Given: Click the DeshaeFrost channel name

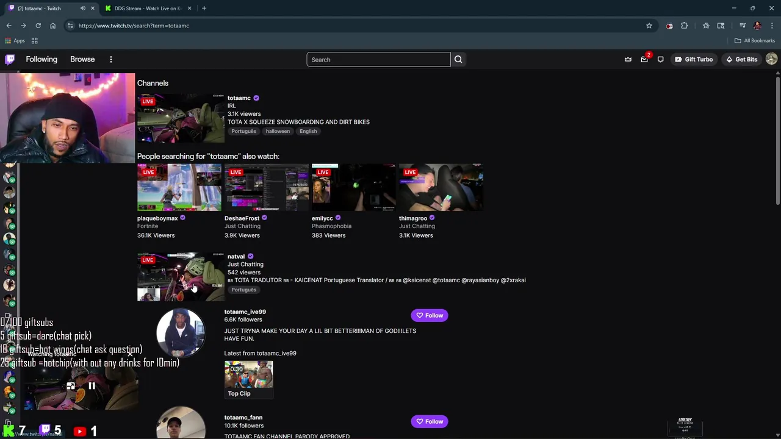Looking at the screenshot, I should point(242,218).
